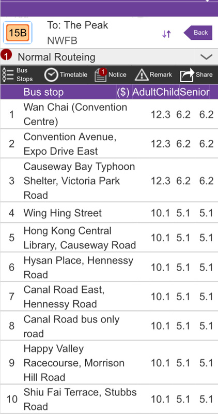218x414 pixels.
Task: Share this route via Share icon
Action: [x=187, y=76]
